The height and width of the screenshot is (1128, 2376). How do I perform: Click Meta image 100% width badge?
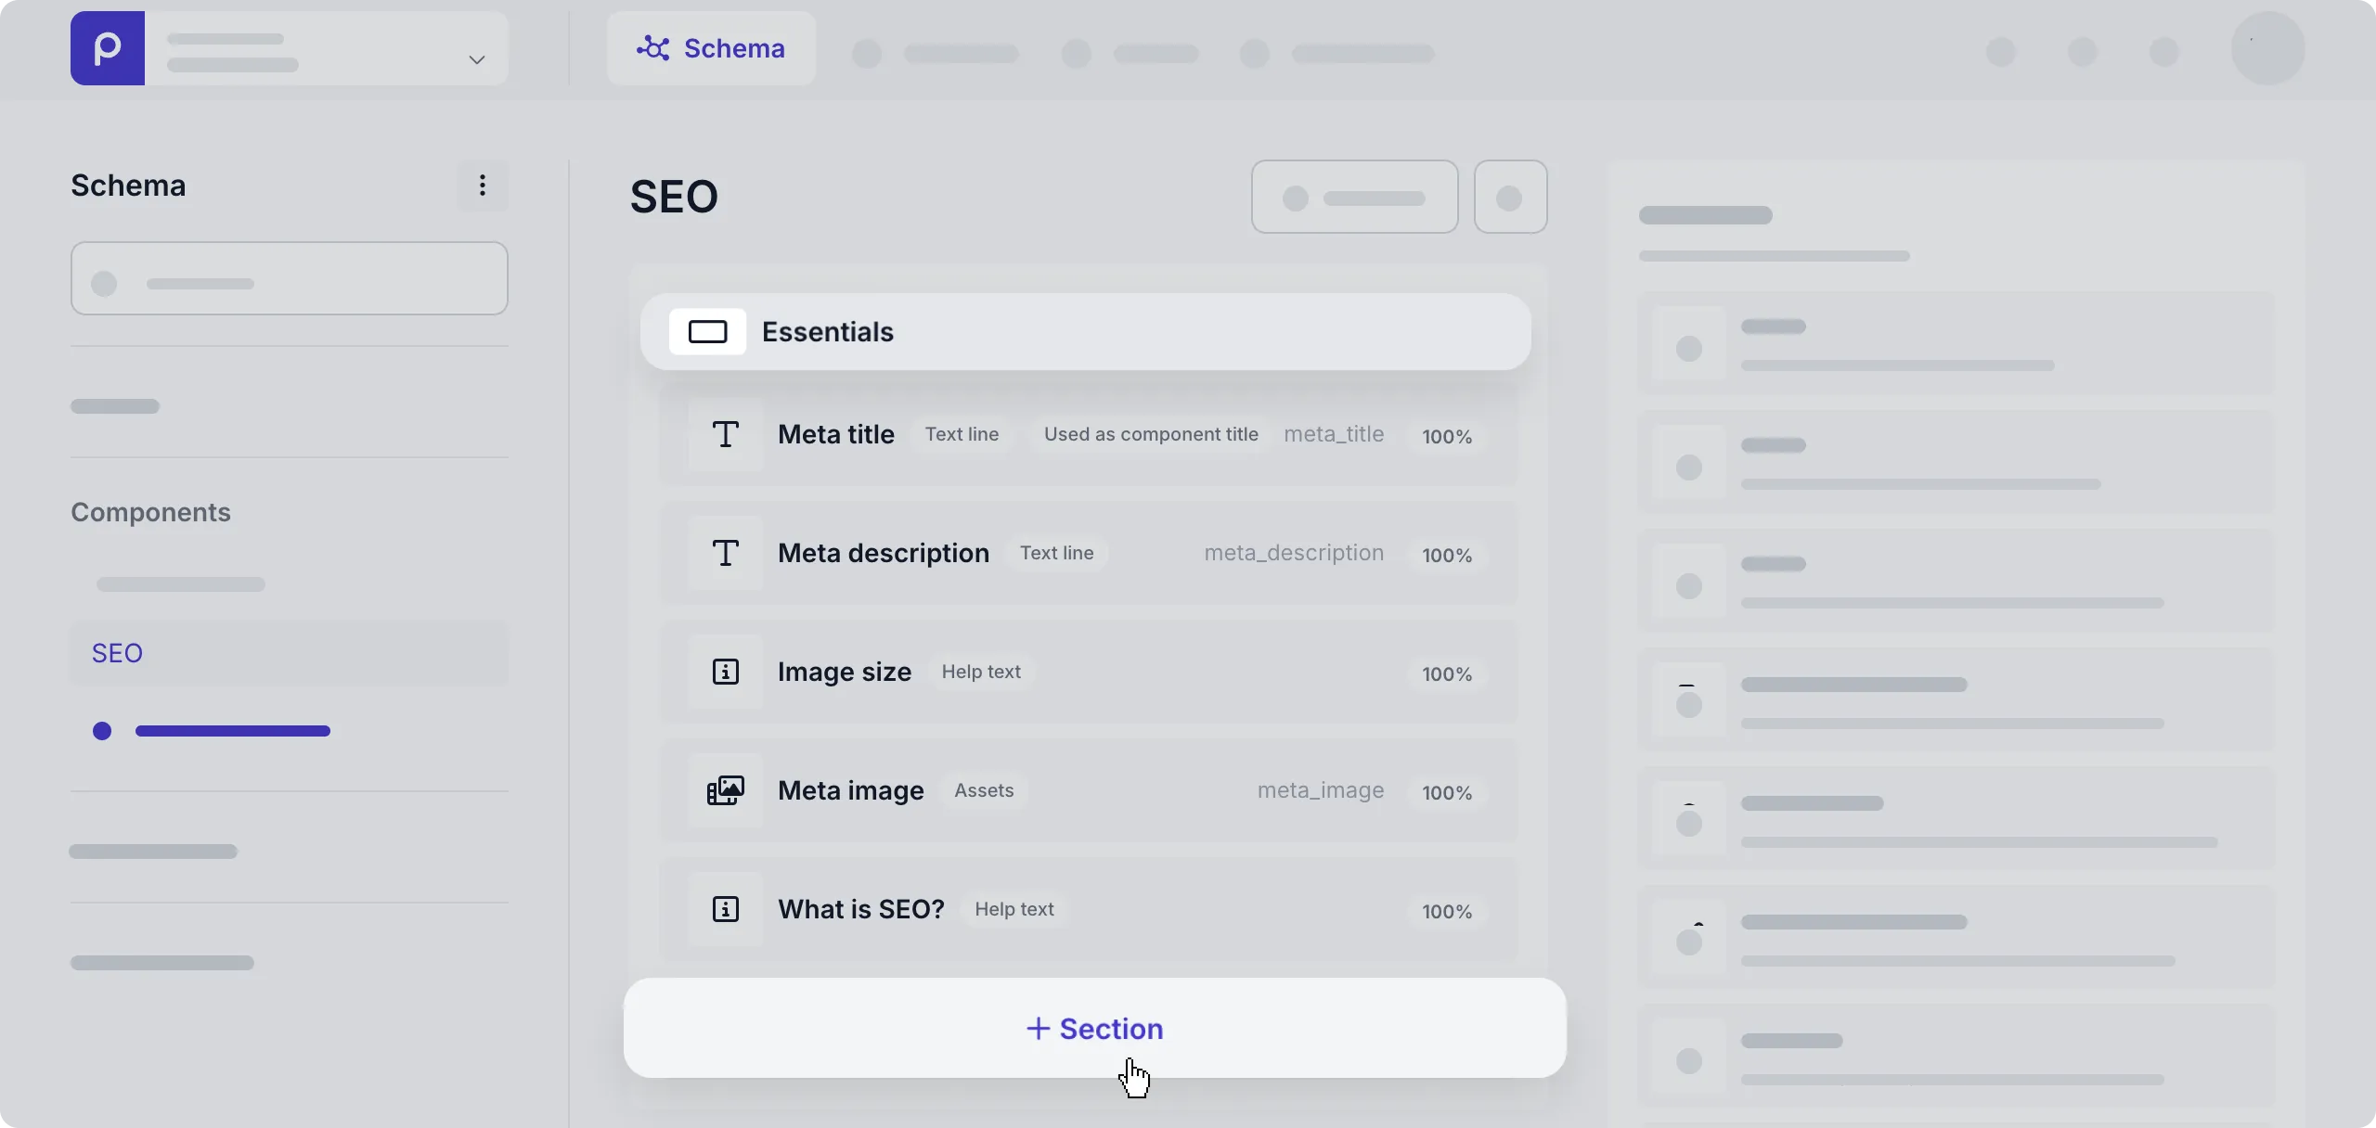(1447, 792)
